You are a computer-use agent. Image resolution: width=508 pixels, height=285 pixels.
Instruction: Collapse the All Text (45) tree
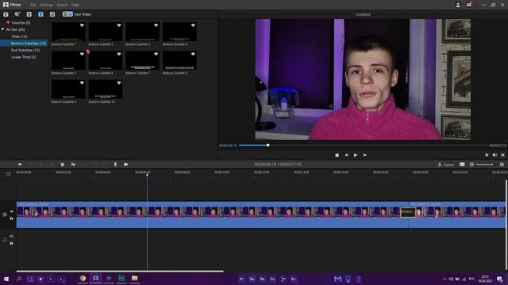(3, 29)
